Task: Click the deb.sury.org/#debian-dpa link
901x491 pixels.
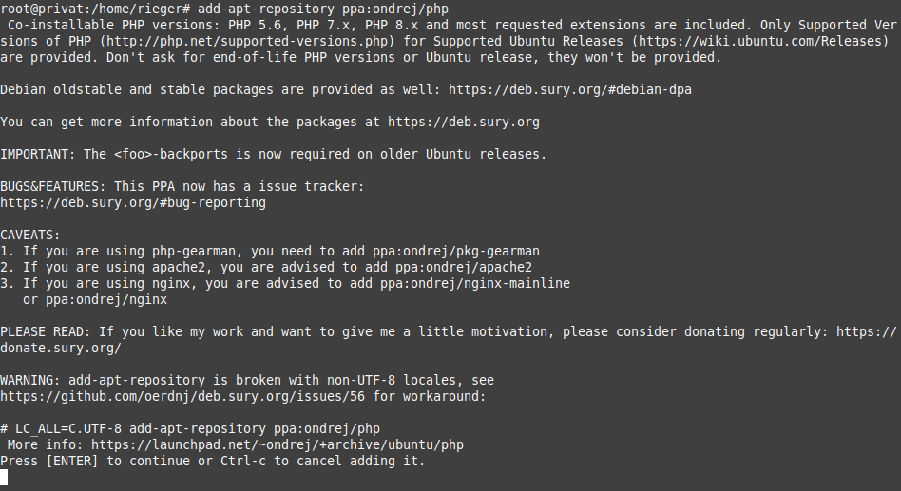Action: coord(570,89)
